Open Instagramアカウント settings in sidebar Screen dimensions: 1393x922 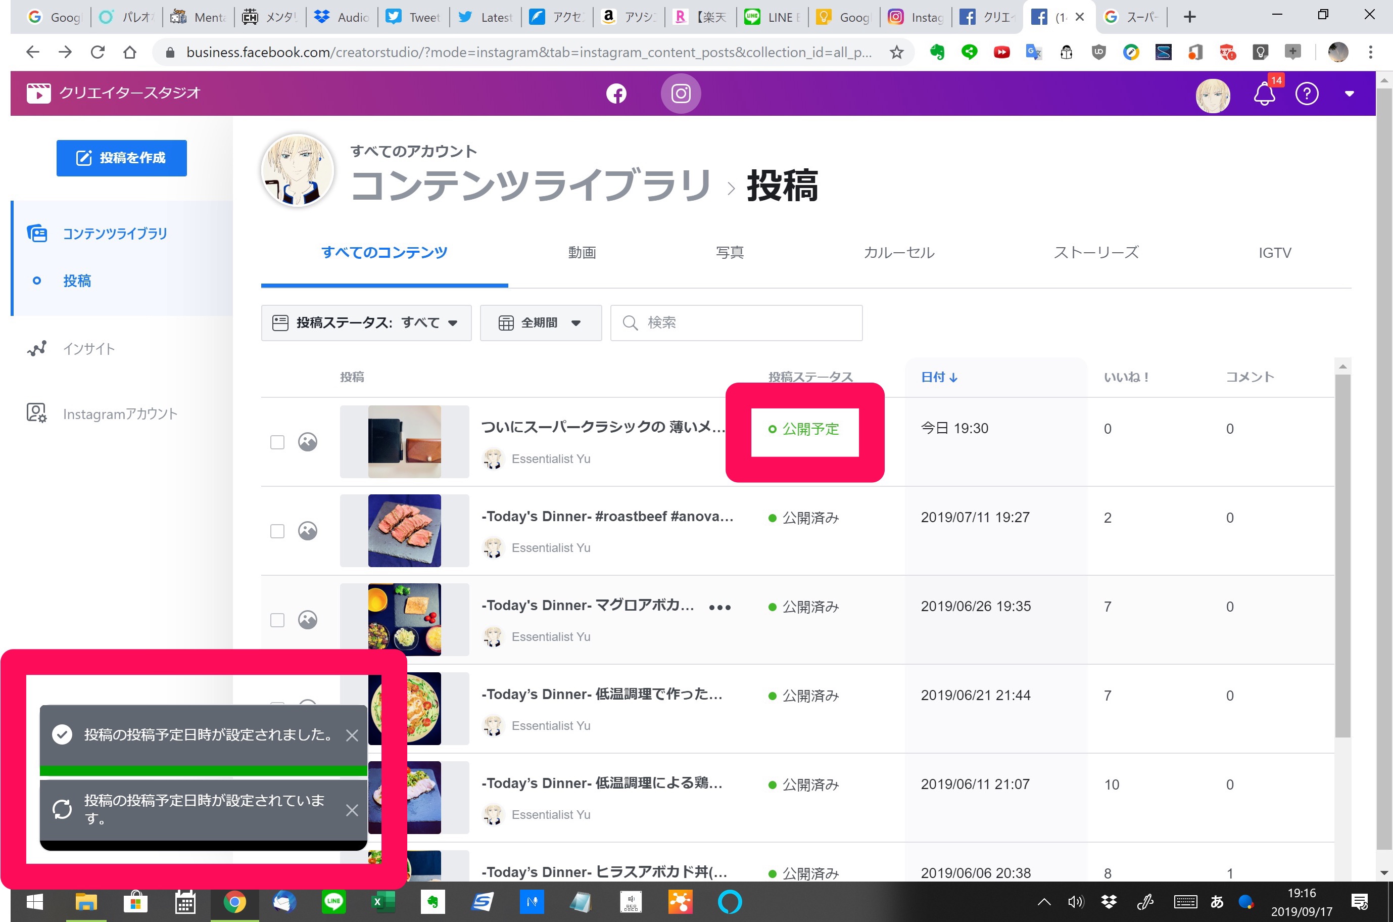click(x=119, y=414)
